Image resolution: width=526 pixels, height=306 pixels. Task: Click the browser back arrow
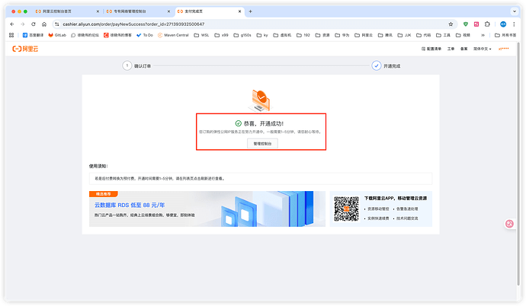pyautogui.click(x=11, y=24)
